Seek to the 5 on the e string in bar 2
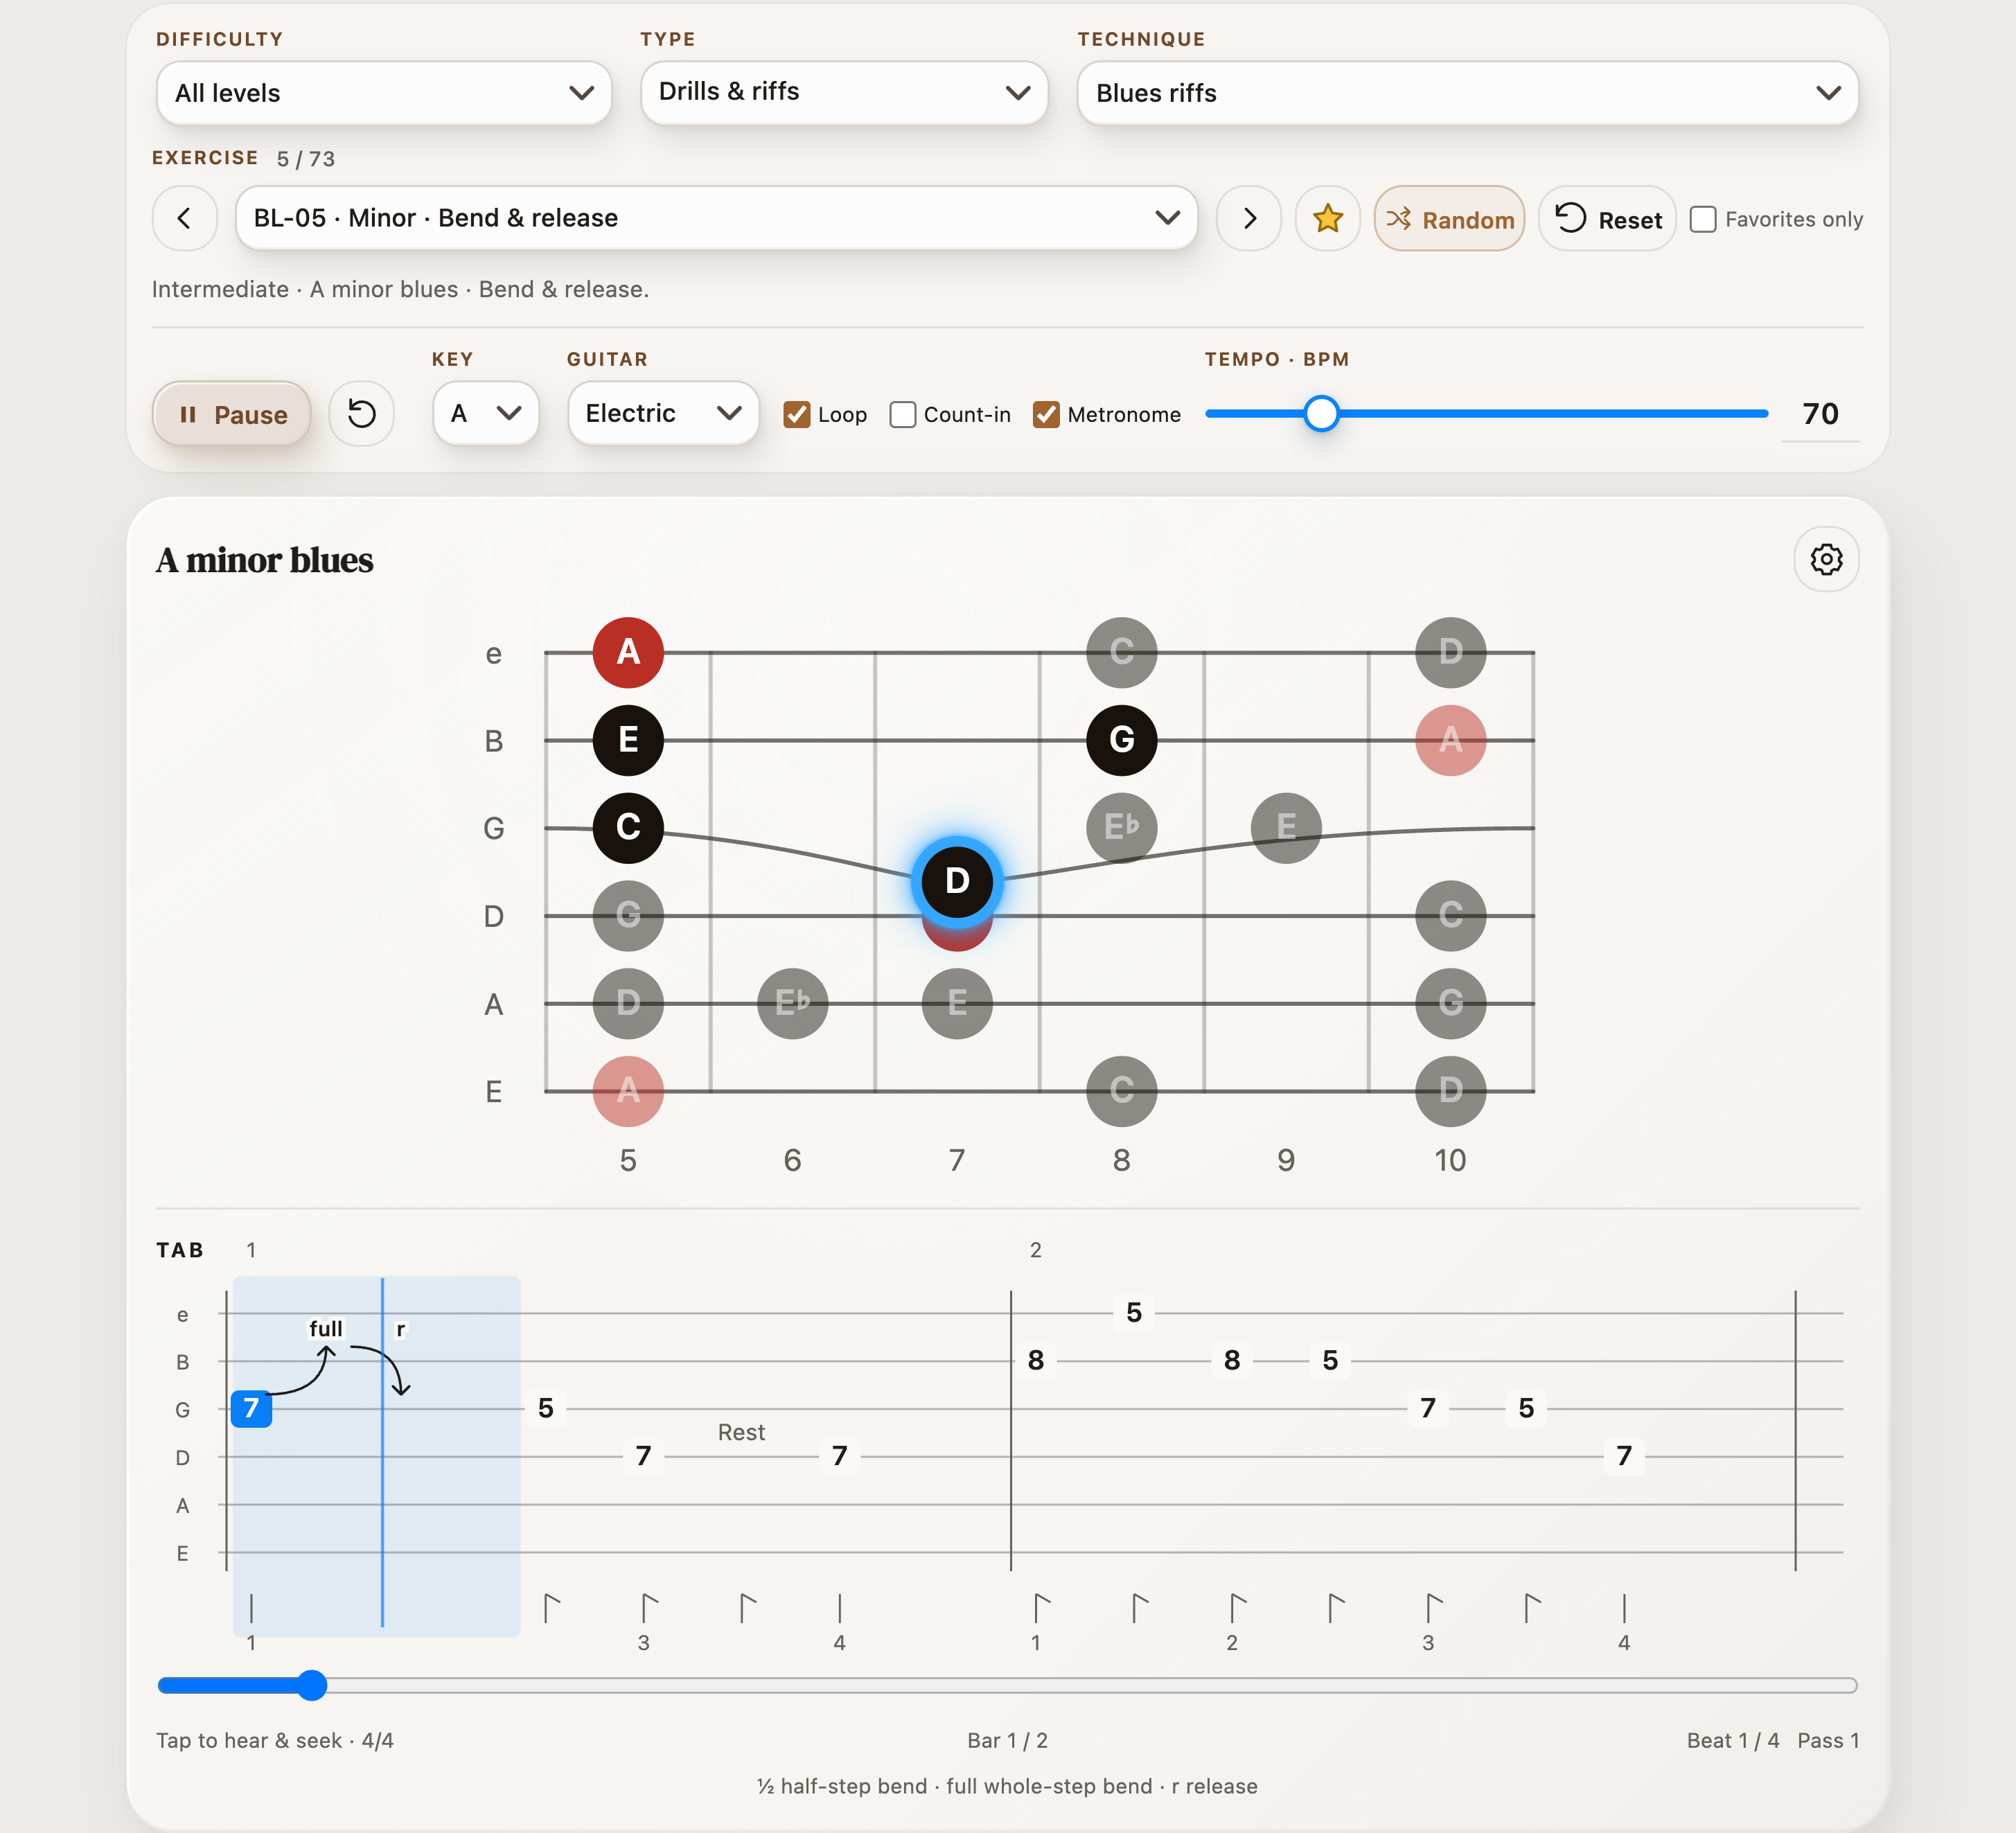The height and width of the screenshot is (1833, 2016). pos(1134,1312)
